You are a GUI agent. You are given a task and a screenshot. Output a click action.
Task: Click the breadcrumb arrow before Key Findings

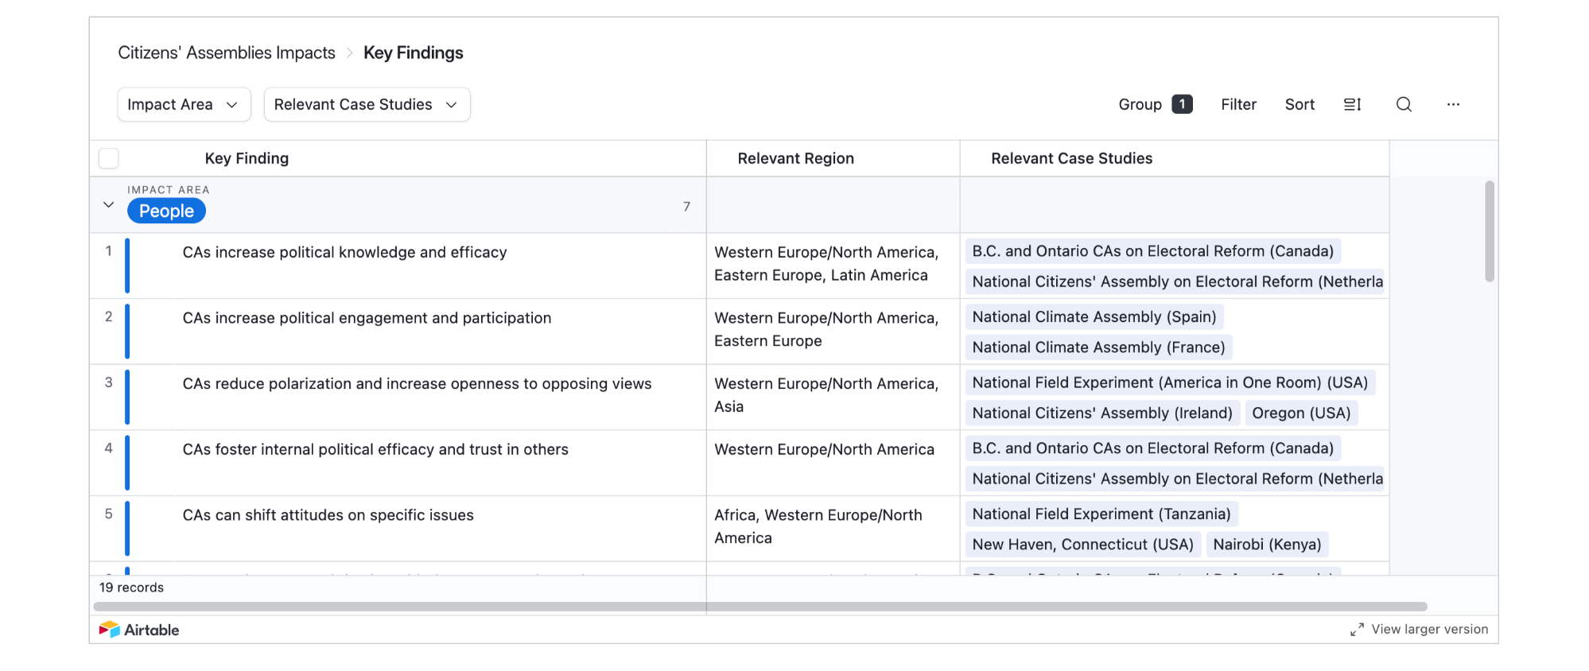click(349, 53)
